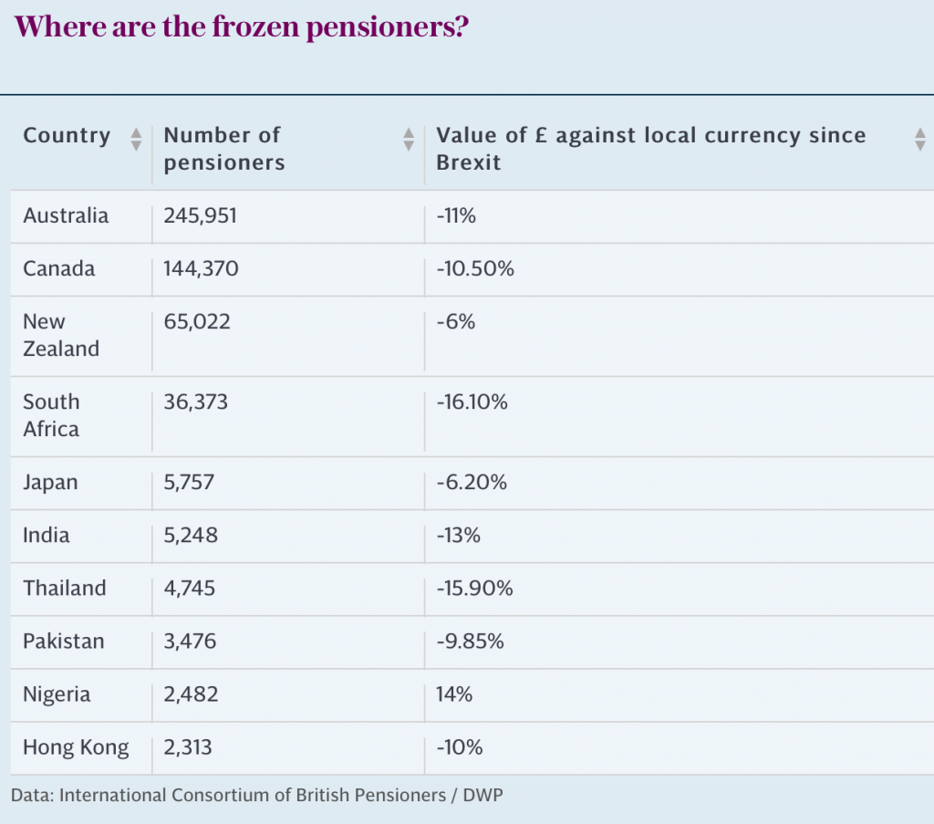Click the Pakistan country cell

point(64,641)
